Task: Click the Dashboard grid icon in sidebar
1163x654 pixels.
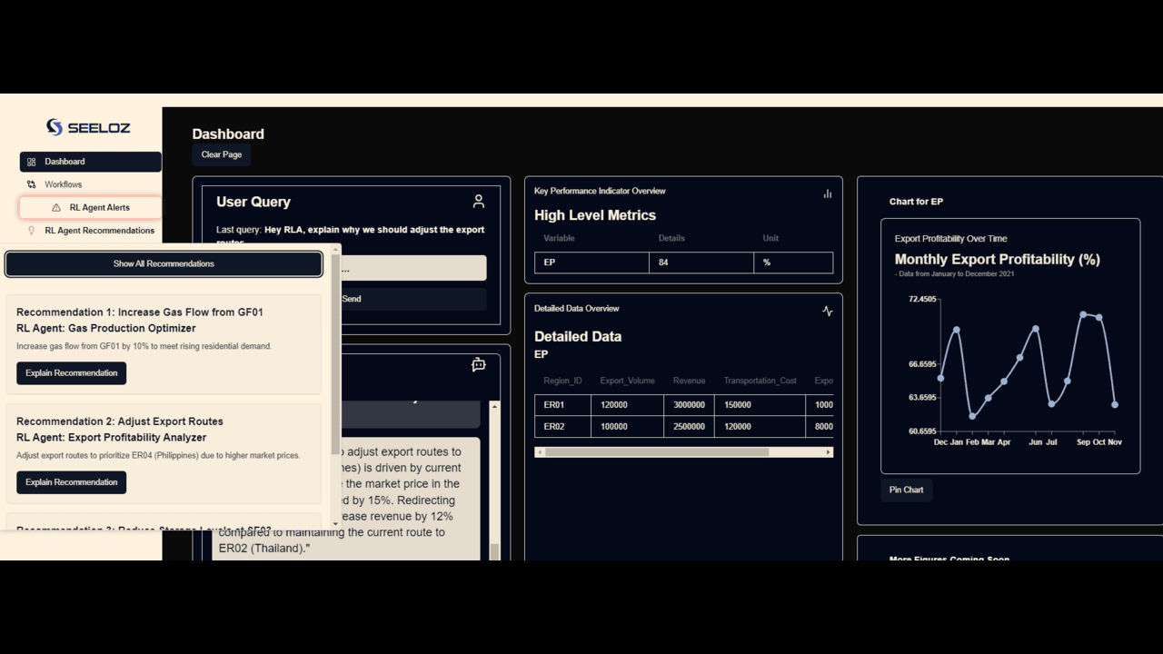Action: tap(32, 162)
